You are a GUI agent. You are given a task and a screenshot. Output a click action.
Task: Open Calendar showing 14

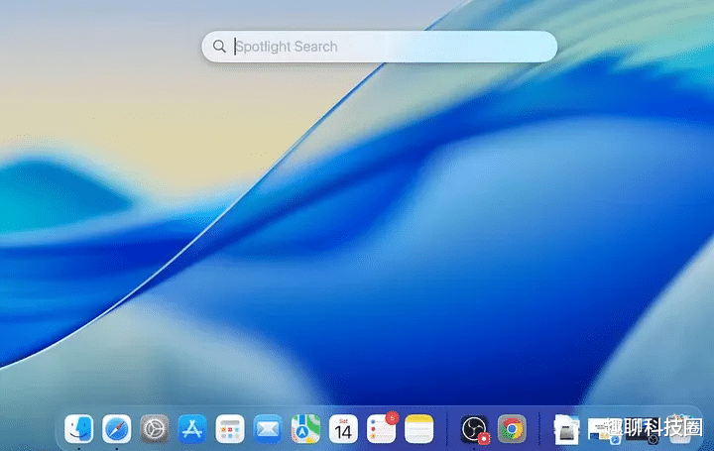point(343,429)
